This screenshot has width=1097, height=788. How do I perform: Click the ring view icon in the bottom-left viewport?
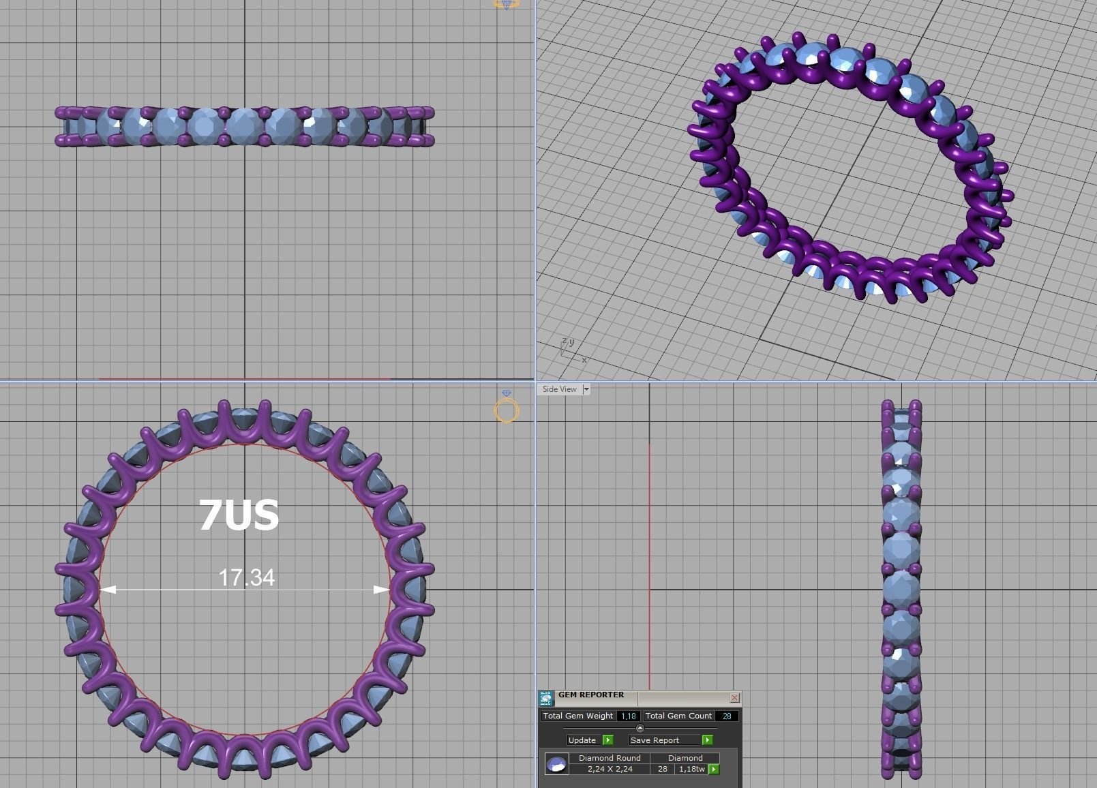click(507, 408)
